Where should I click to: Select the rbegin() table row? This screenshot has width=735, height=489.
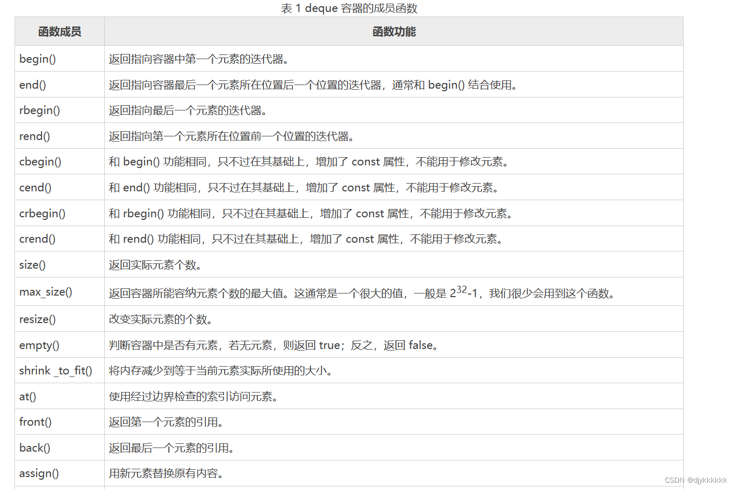(x=207, y=110)
